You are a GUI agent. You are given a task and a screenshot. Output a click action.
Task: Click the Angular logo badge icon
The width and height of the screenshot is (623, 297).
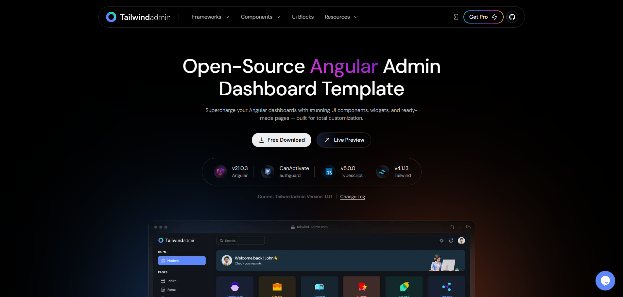click(x=220, y=172)
